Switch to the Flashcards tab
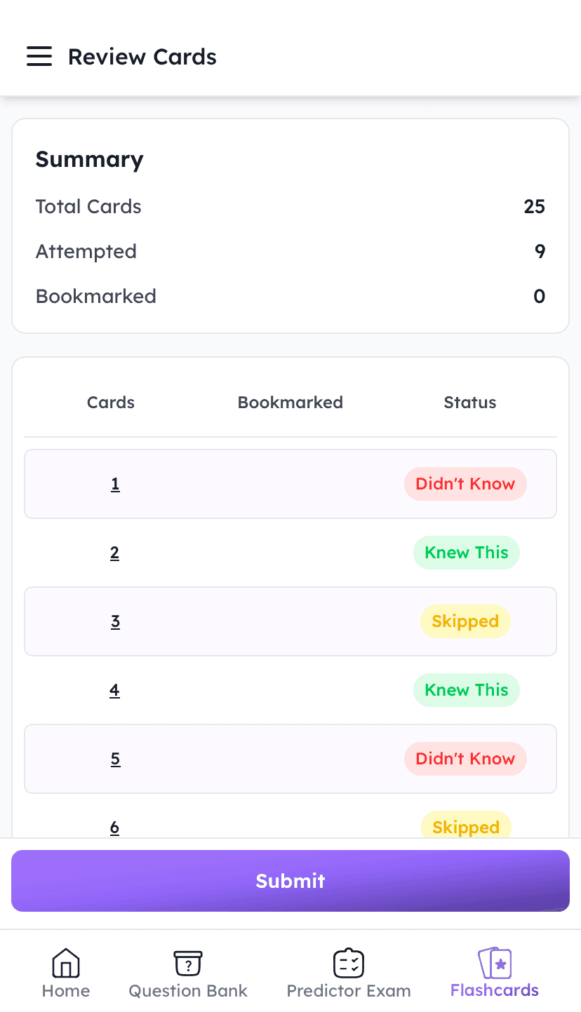The height and width of the screenshot is (1012, 581). tap(495, 972)
